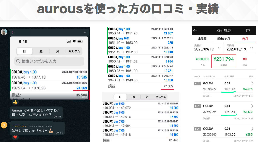
Task: Tap the battery status icon
Action: point(80,41)
